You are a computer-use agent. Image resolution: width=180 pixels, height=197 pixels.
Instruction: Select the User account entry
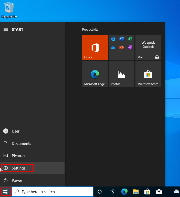(15, 131)
